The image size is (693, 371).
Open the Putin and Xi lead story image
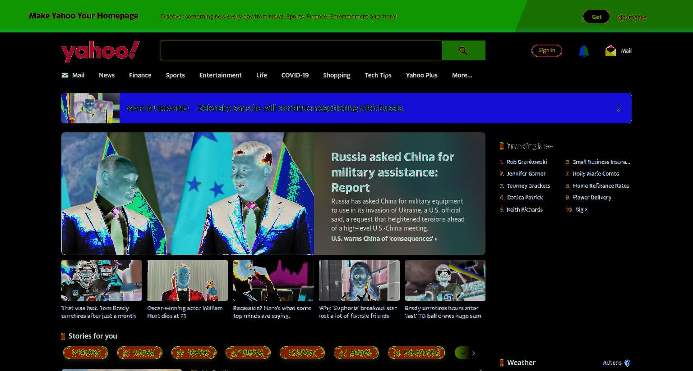[x=188, y=194]
